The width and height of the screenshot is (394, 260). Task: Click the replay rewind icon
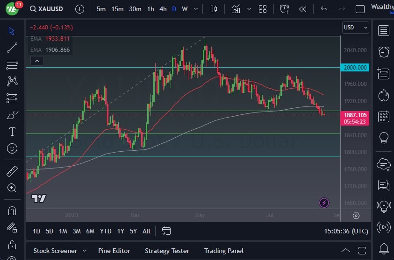point(303,9)
